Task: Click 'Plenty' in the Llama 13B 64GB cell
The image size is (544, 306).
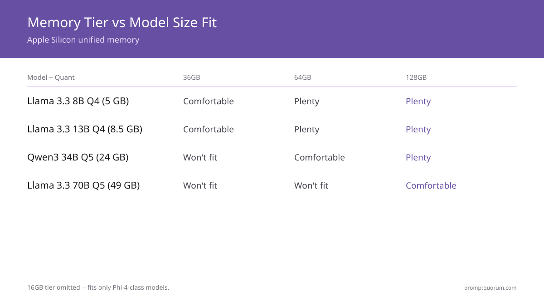Action: tap(306, 130)
